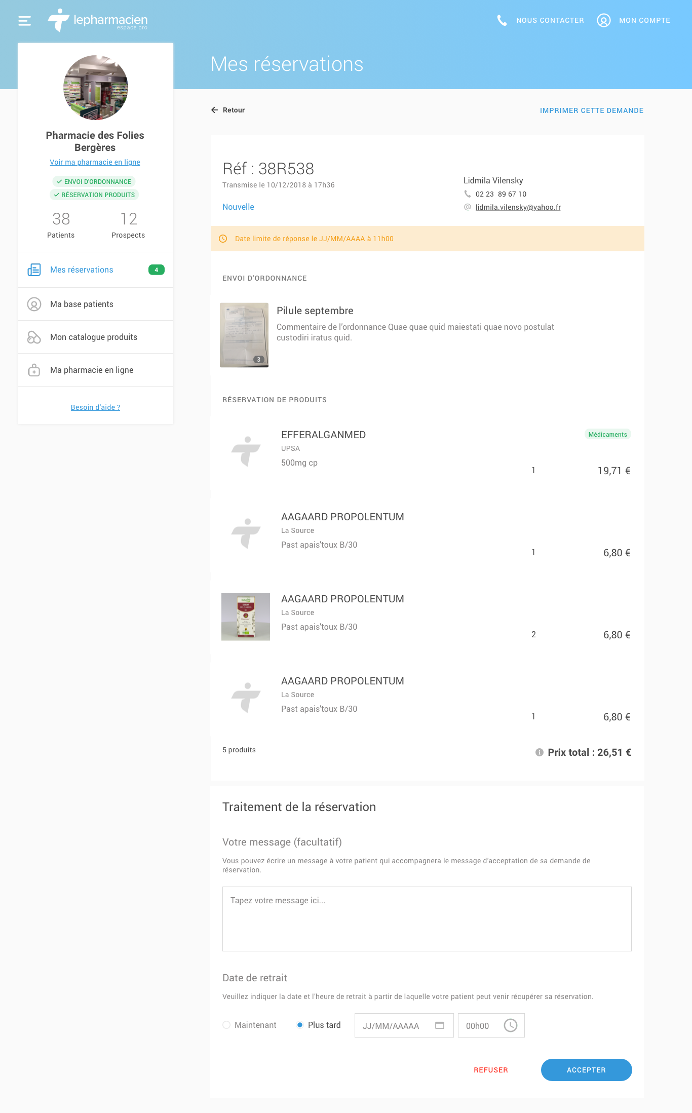The image size is (692, 1113).
Task: Click the Ma pharmacie en ligne icon
Action: [34, 370]
